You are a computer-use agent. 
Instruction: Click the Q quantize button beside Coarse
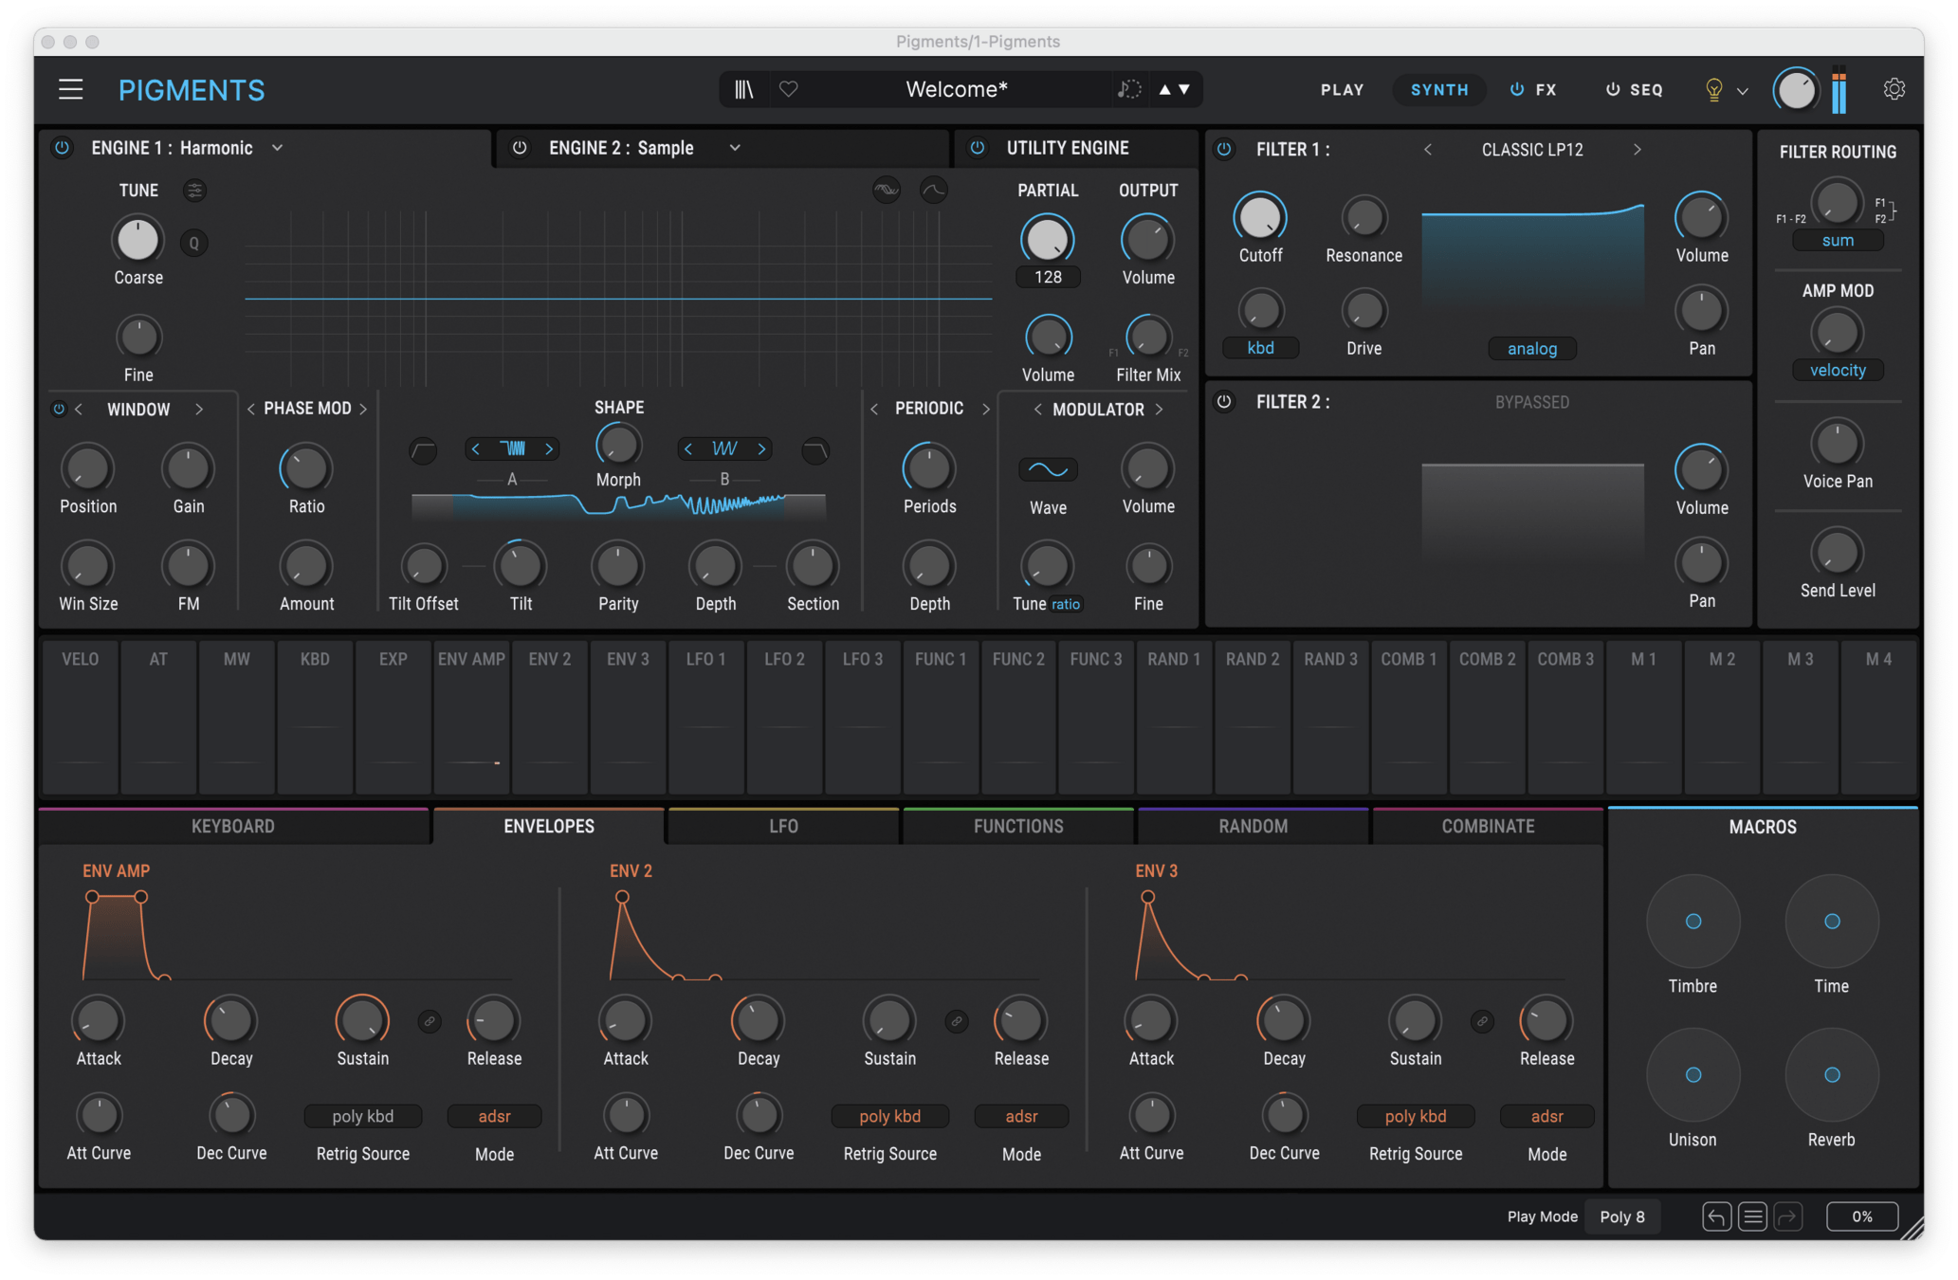pos(193,243)
